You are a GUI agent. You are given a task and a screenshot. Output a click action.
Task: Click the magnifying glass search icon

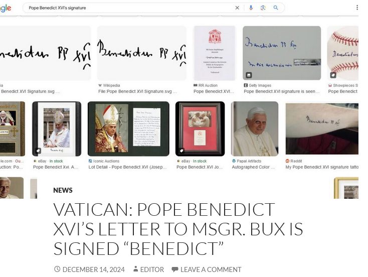tap(276, 8)
